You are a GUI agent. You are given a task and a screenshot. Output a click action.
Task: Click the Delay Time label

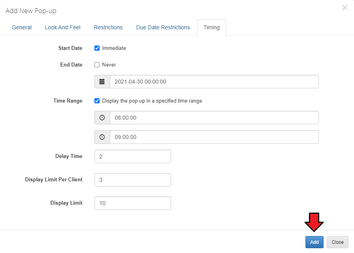click(x=69, y=156)
